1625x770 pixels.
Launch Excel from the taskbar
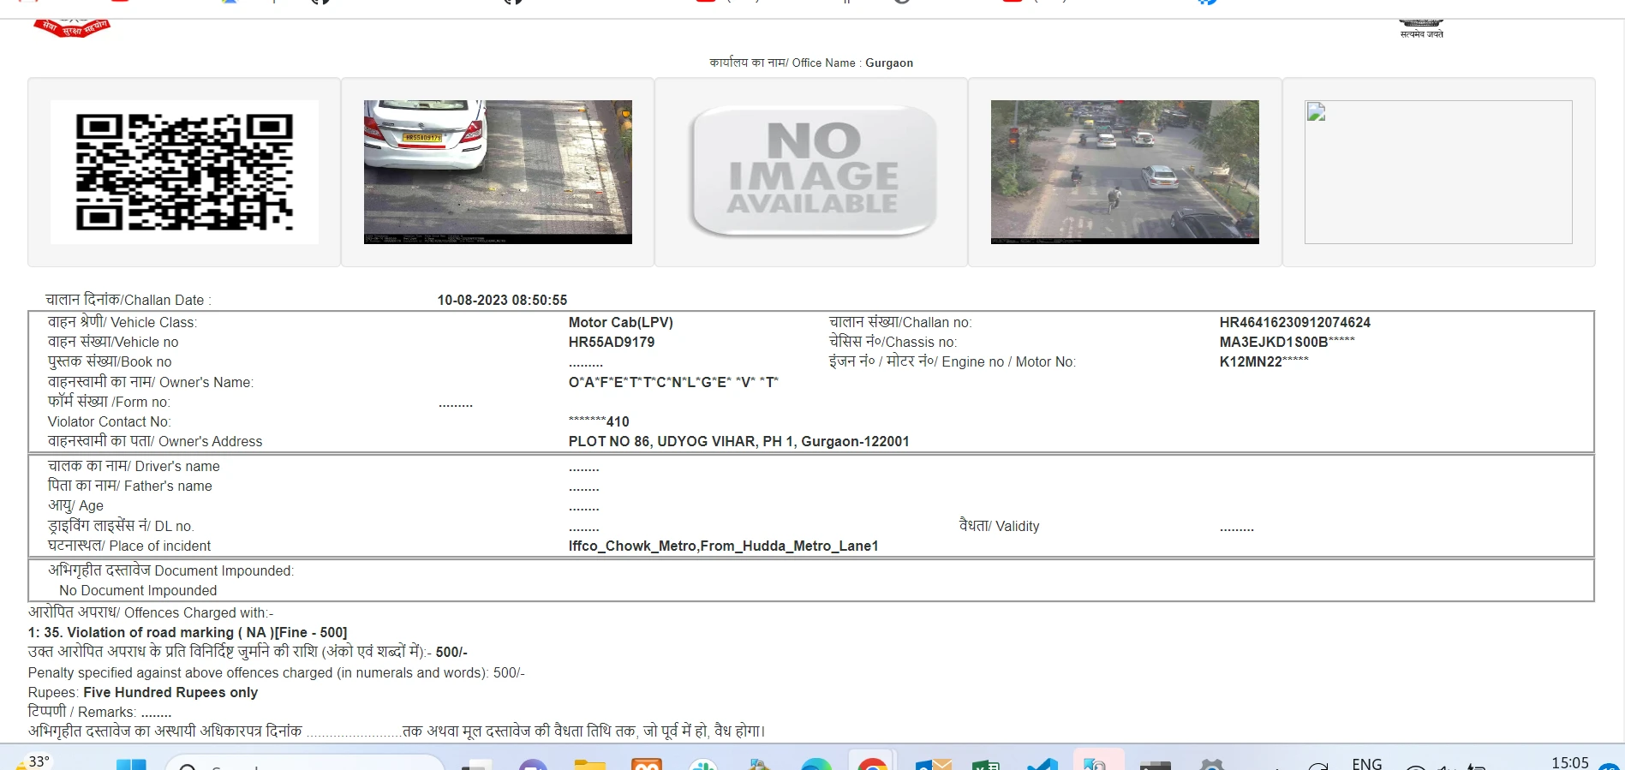pos(986,764)
